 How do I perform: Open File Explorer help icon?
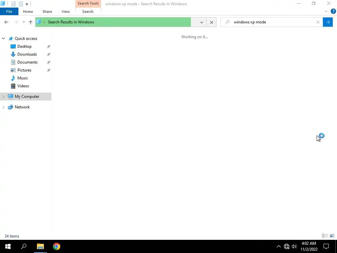coord(333,12)
